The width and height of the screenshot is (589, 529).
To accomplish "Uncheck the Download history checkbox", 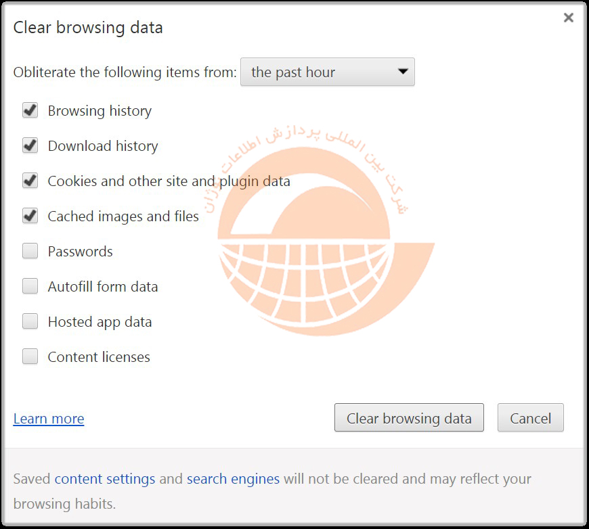I will tap(30, 145).
